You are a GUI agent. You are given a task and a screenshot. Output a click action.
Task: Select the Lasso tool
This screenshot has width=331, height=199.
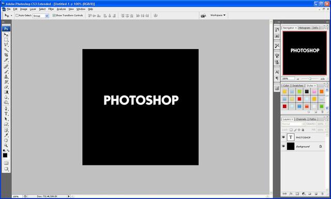point(6,45)
